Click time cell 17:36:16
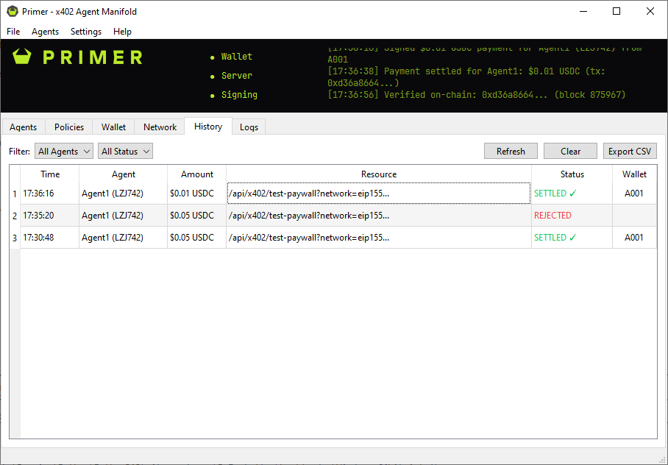The height and width of the screenshot is (465, 668). click(50, 194)
